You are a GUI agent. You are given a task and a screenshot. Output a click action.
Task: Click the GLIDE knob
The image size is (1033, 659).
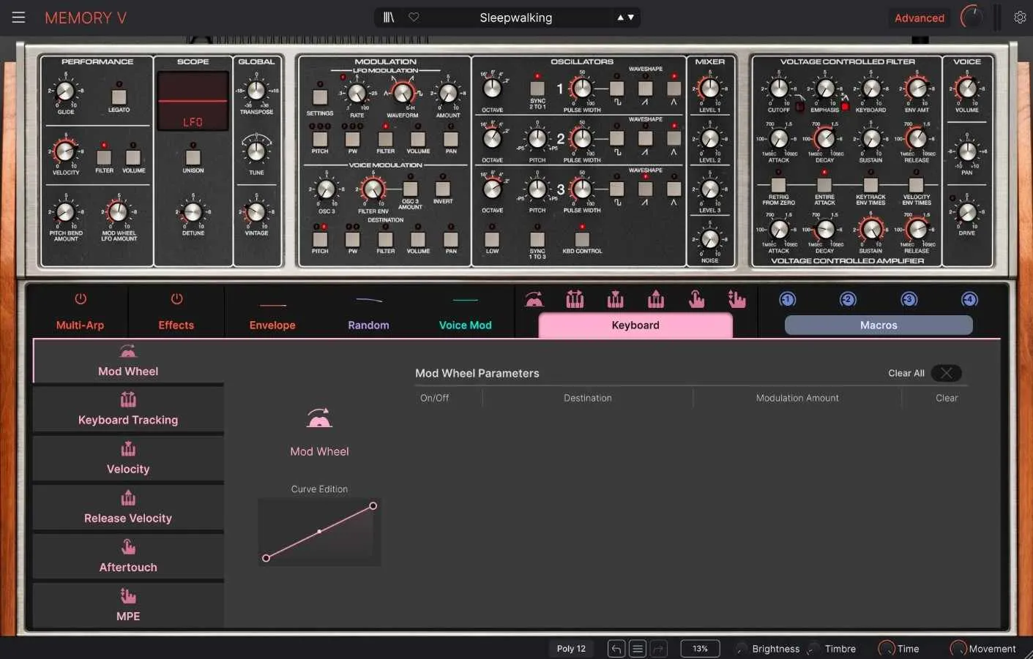coord(65,91)
